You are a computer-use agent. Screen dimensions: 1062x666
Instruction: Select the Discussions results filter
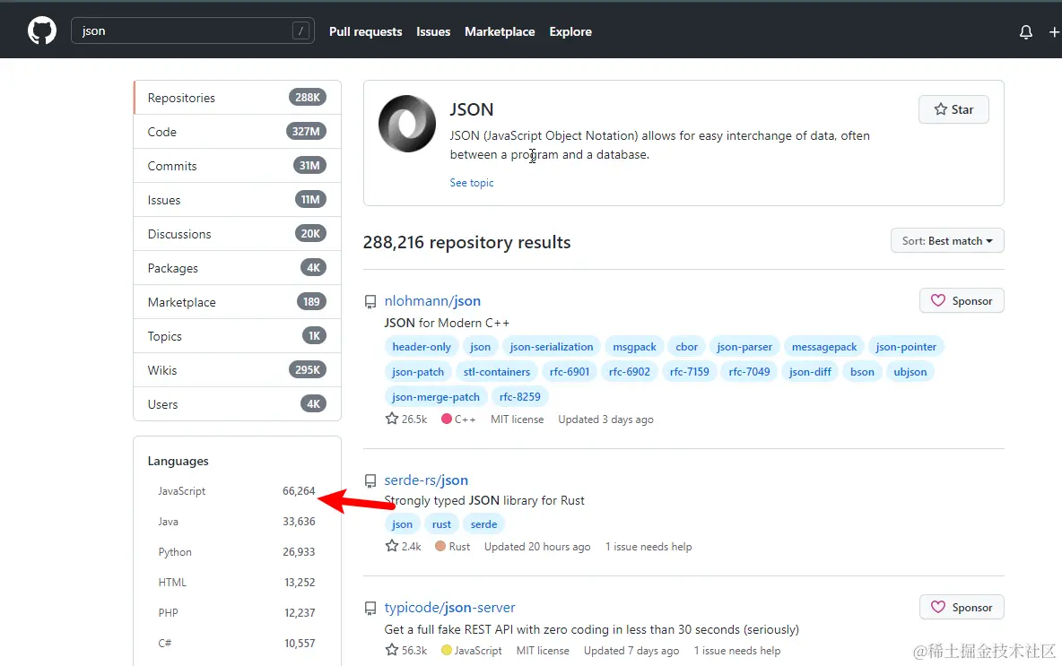237,234
